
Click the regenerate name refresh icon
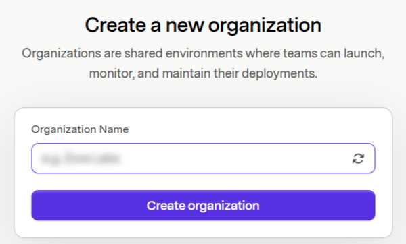point(358,158)
